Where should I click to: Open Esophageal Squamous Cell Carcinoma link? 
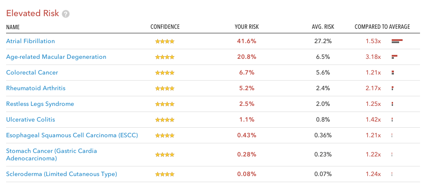click(x=72, y=135)
